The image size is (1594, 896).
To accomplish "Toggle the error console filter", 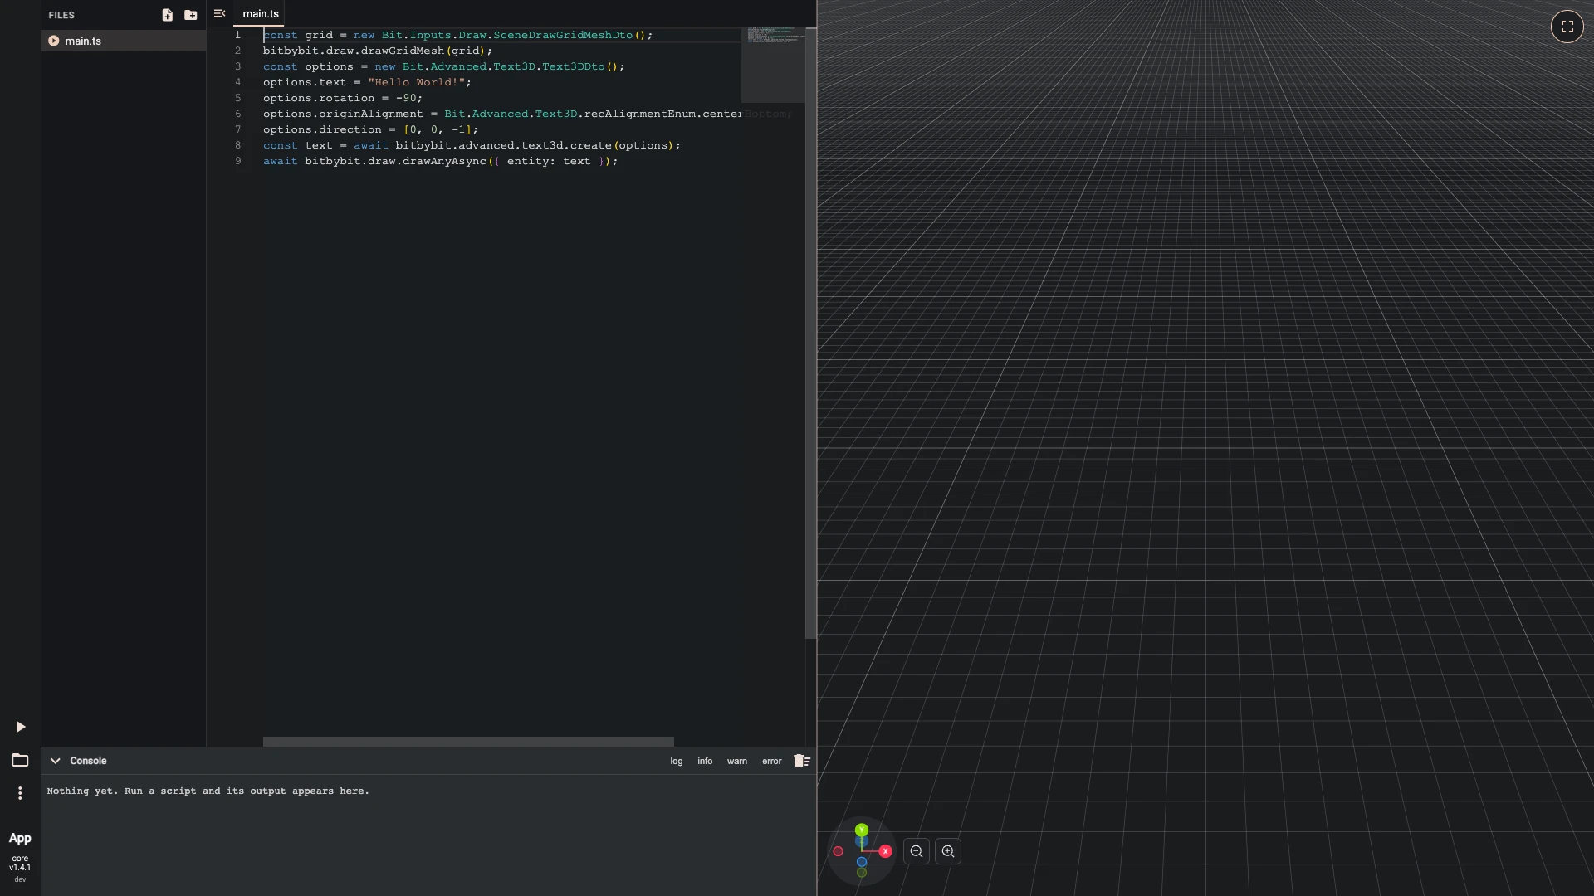I will tap(772, 761).
